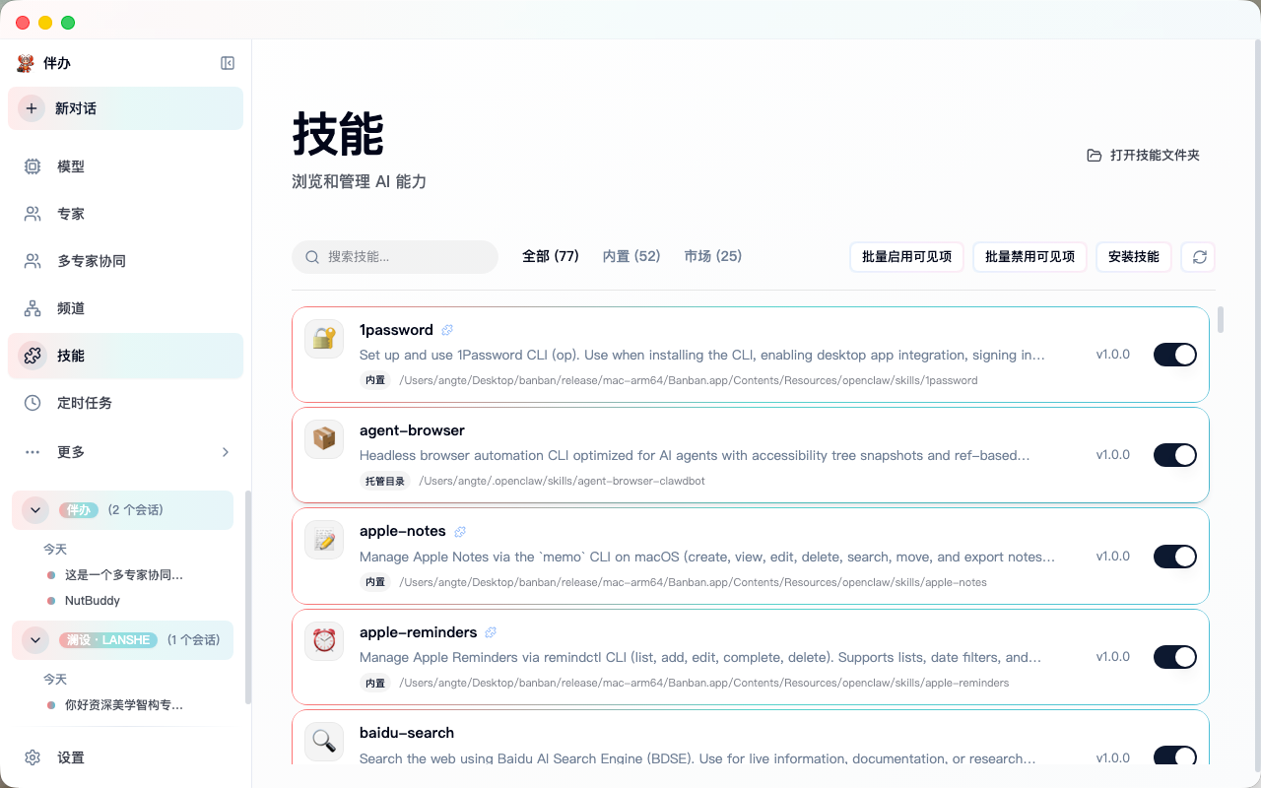Open the 模型 section in the sidebar
Screen dimensions: 1261x788
pos(71,166)
